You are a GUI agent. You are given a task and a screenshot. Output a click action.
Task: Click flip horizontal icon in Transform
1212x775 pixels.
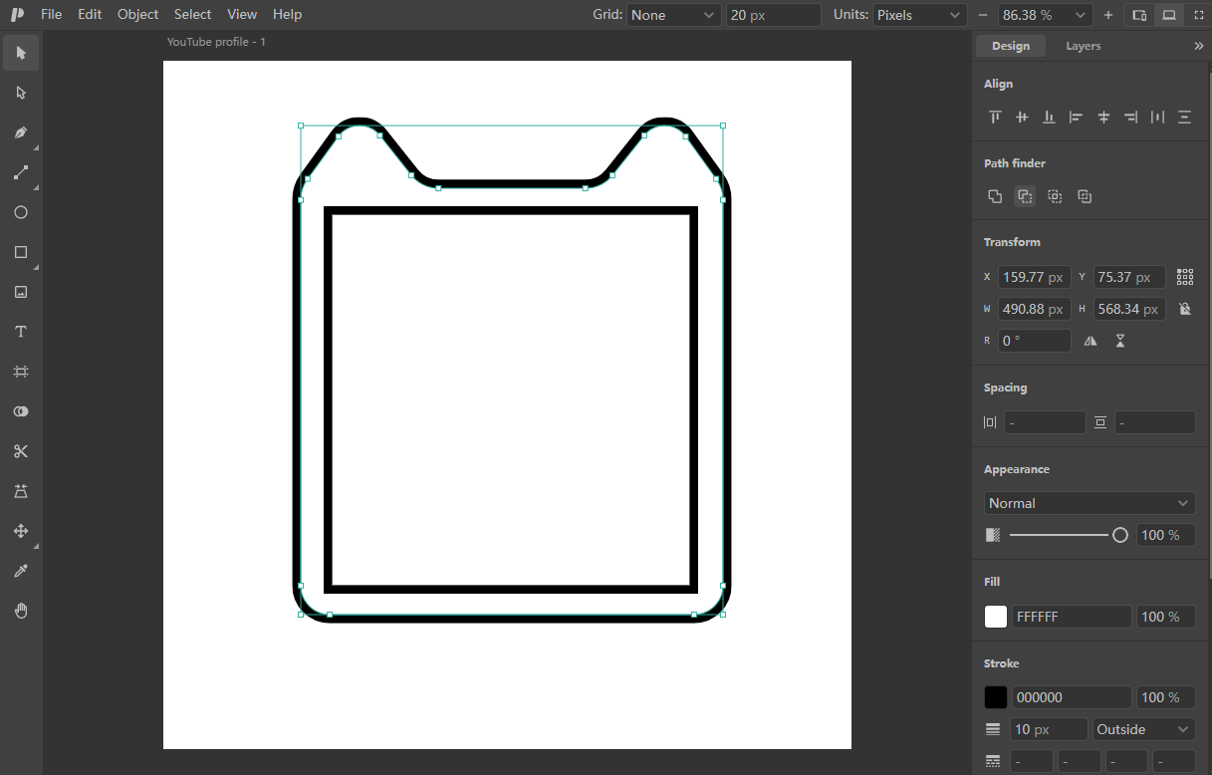(x=1091, y=341)
